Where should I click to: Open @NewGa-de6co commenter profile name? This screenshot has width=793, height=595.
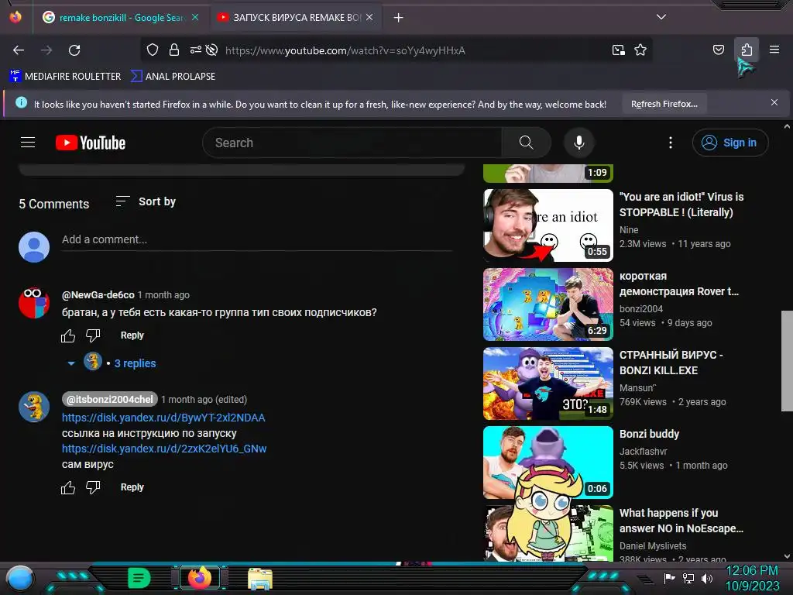click(x=98, y=295)
